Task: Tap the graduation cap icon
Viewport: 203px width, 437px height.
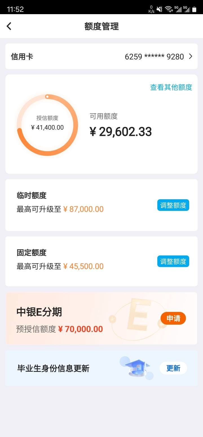Action: (x=137, y=368)
